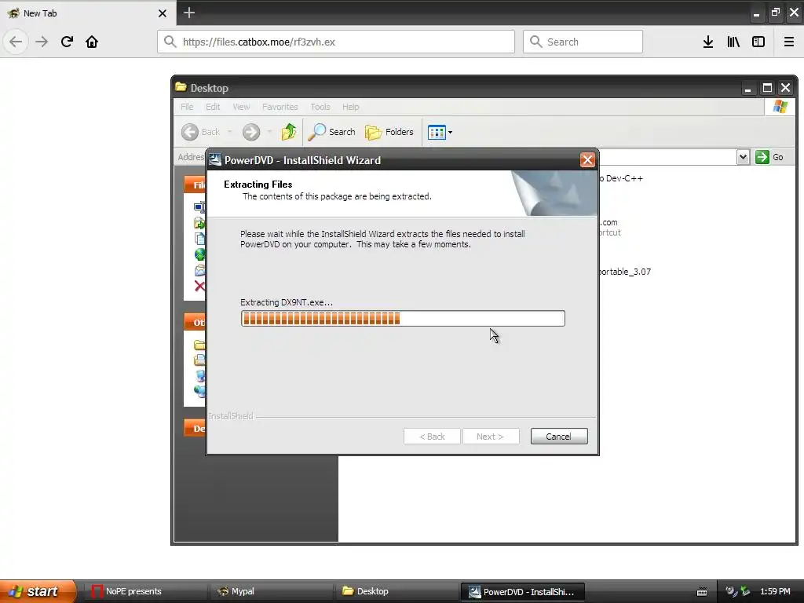The image size is (804, 603).
Task: Click the extraction progress bar
Action: pyautogui.click(x=403, y=319)
